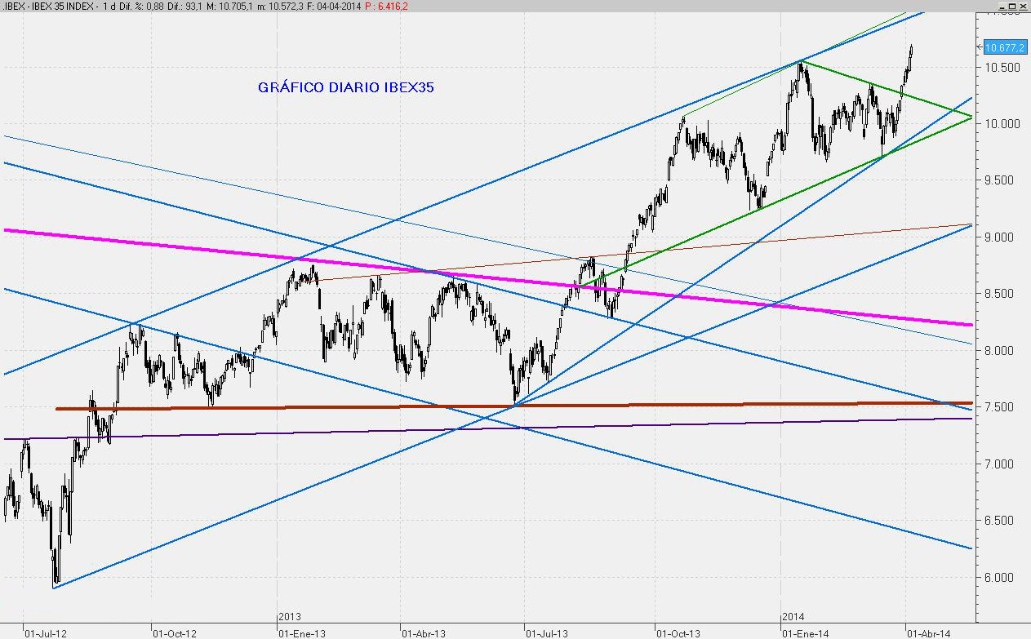Click the 01-Jul-13 date label

pyautogui.click(x=546, y=632)
